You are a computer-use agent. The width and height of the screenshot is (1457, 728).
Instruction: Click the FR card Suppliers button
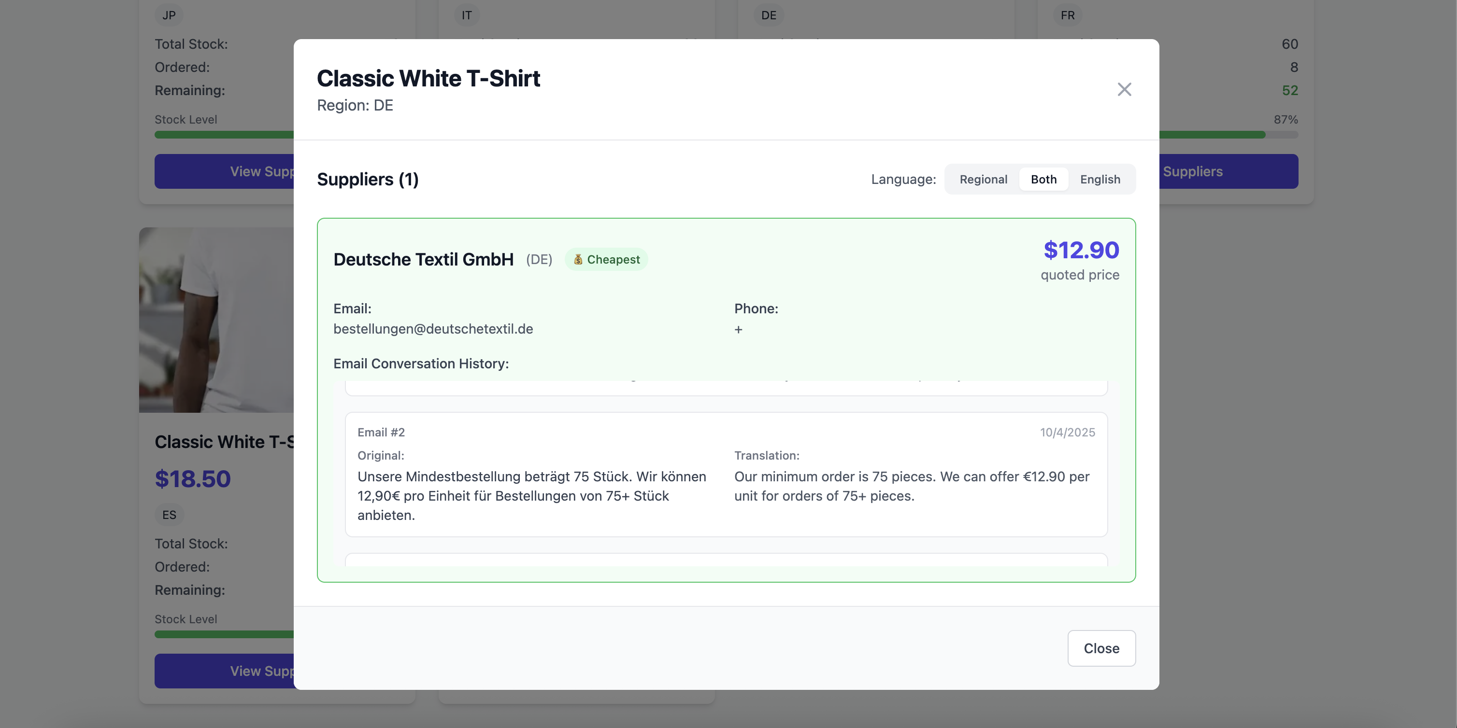point(1228,171)
